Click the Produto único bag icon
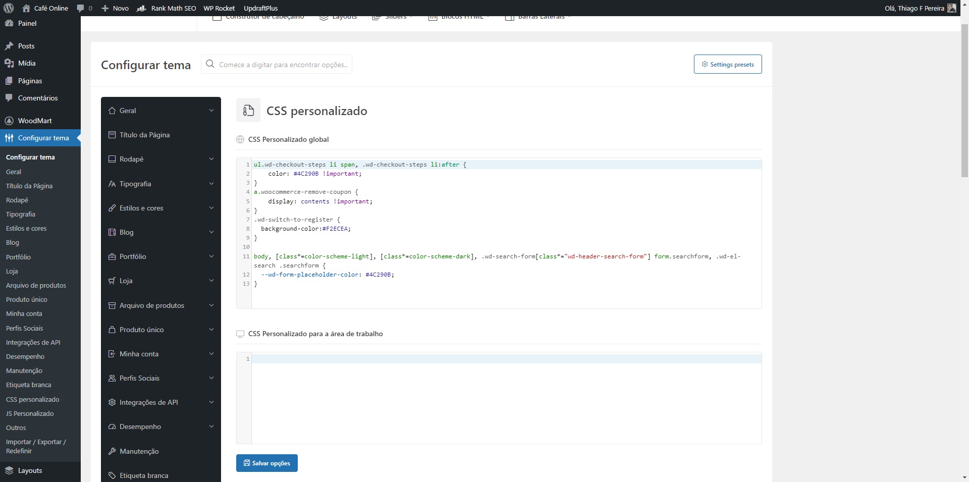The image size is (969, 482). click(112, 330)
